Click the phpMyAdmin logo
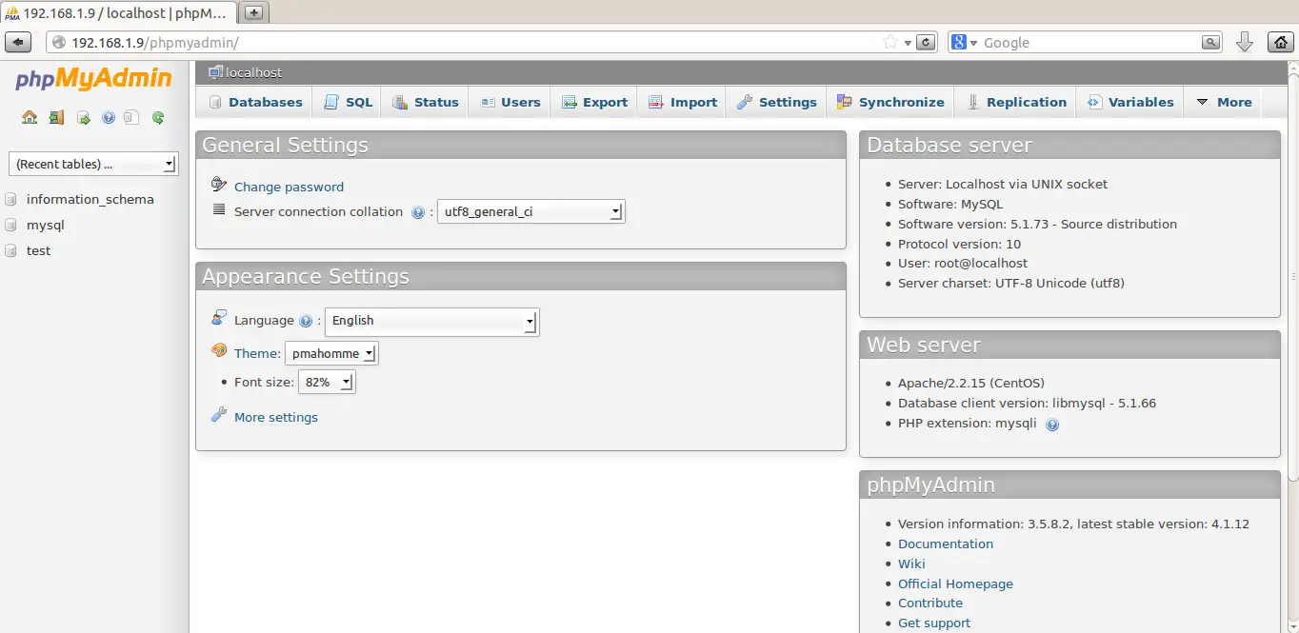This screenshot has width=1299, height=633. click(x=93, y=79)
